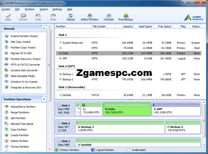Viewport: 208px width, 154px height.
Task: Select the G: Backup-1 list row
Action: [x=129, y=74]
